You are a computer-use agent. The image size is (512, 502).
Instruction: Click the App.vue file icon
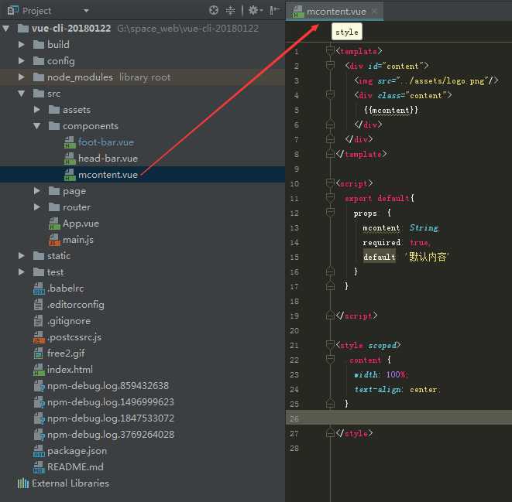click(x=54, y=224)
